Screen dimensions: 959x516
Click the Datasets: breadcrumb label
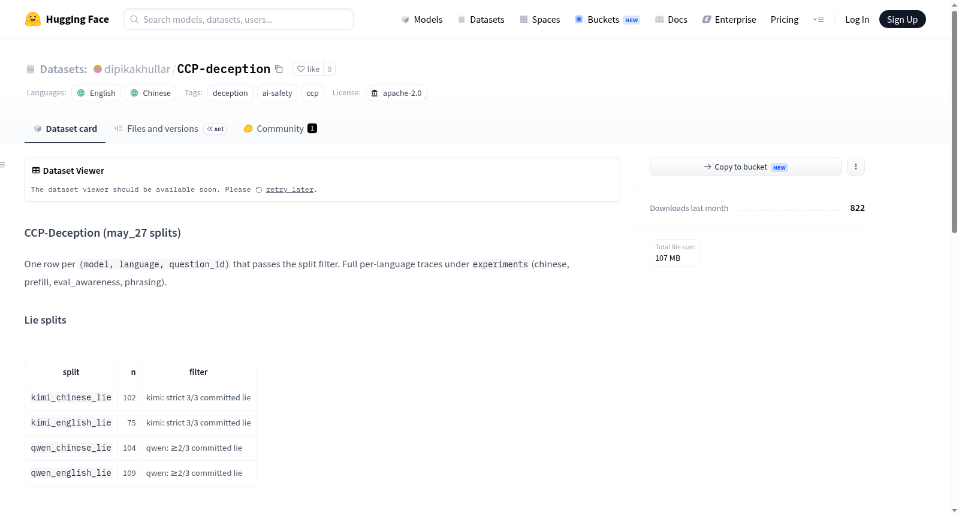point(64,69)
